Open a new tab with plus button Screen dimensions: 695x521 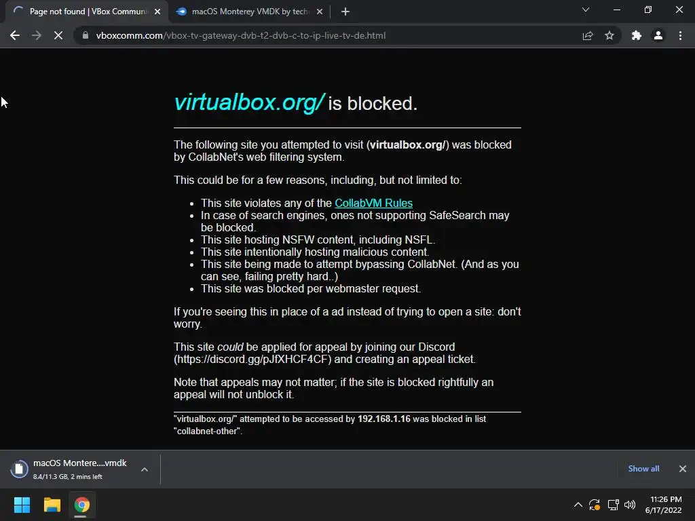[x=345, y=12]
